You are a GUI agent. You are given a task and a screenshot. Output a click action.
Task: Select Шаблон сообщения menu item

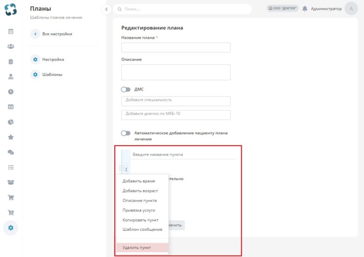[142, 229]
